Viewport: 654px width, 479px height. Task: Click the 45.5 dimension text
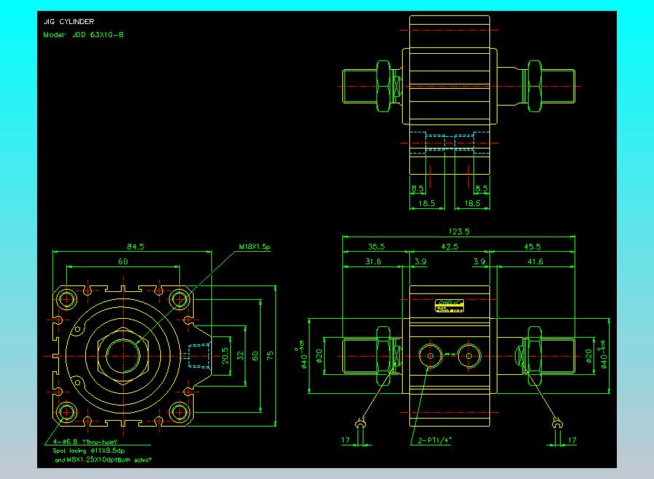click(532, 247)
